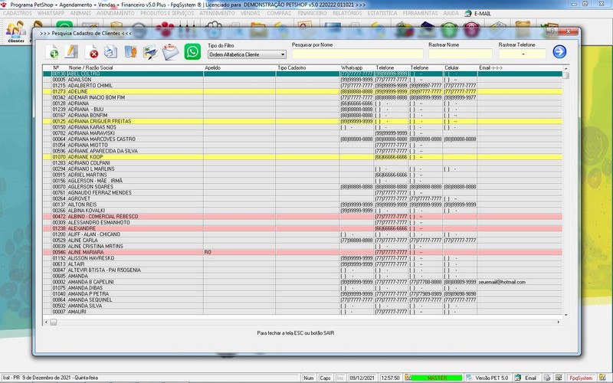Click the 09/12/2021 date in the status bar
The width and height of the screenshot is (613, 383).
(362, 378)
